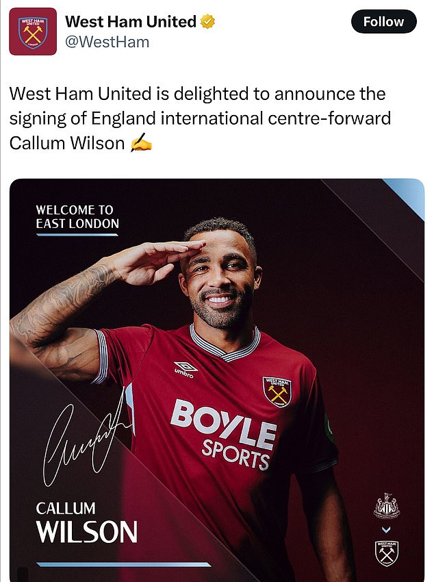Click the "Welcome to East London" heading

pos(77,216)
